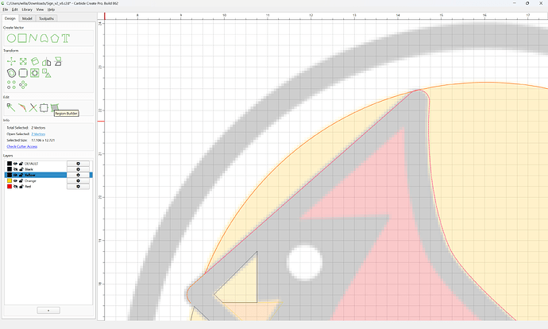Activate the Edit rectangle tool
Screen dimensions: 548x329
pyautogui.click(x=44, y=108)
